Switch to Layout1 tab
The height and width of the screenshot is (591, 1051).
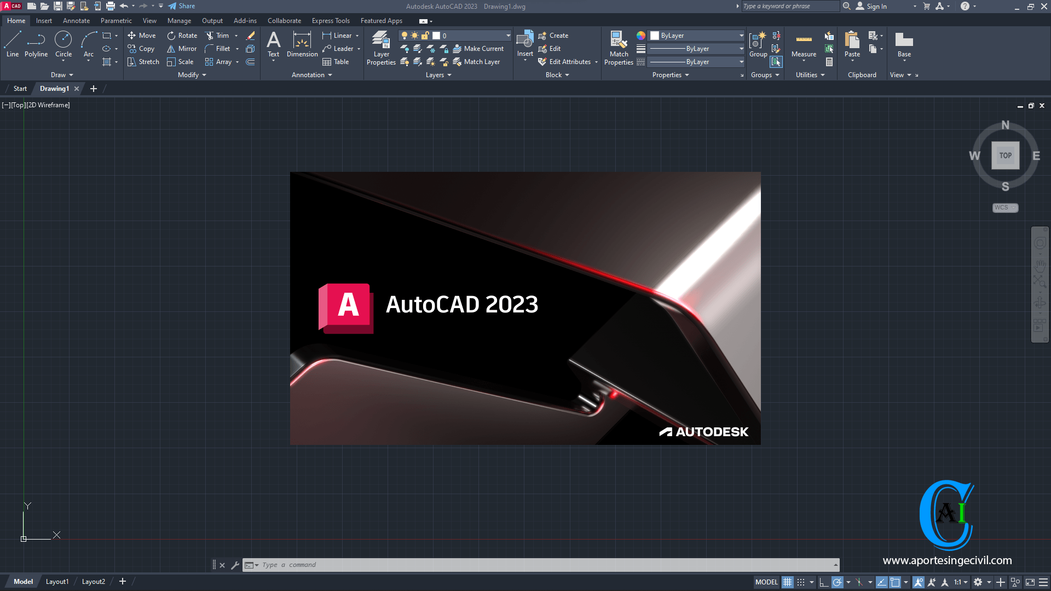click(x=57, y=582)
